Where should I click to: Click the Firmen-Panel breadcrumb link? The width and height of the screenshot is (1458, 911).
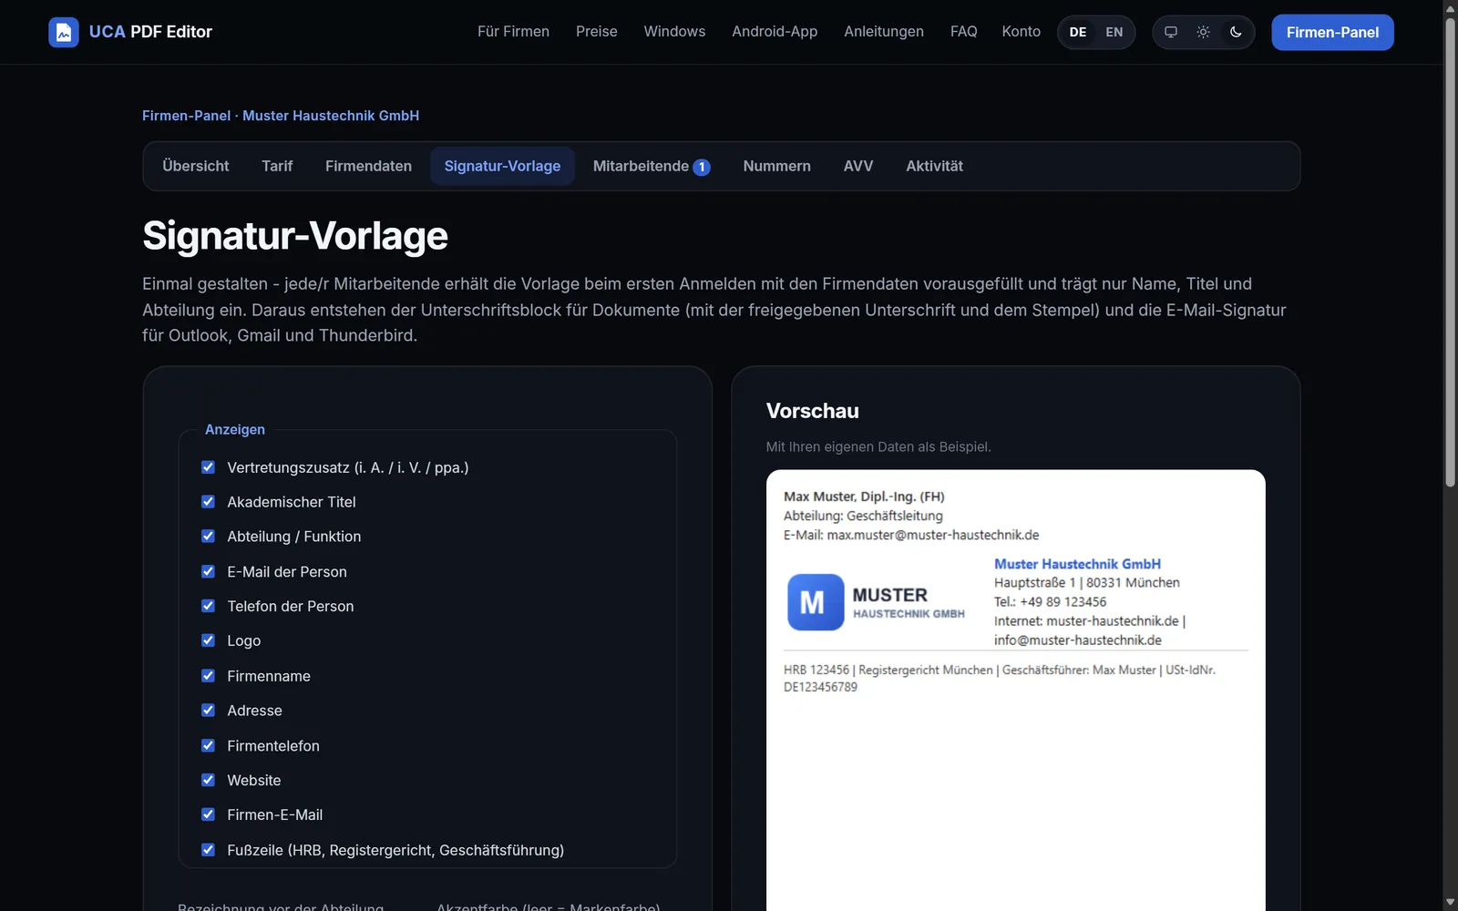(186, 116)
